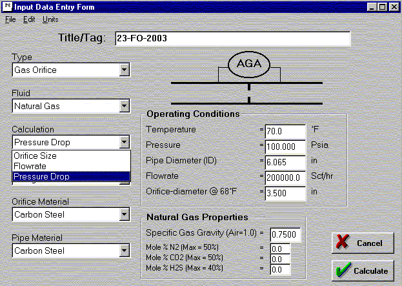Click the Natural Gas Properties group heading
This screenshot has width=402, height=286.
pyautogui.click(x=197, y=218)
